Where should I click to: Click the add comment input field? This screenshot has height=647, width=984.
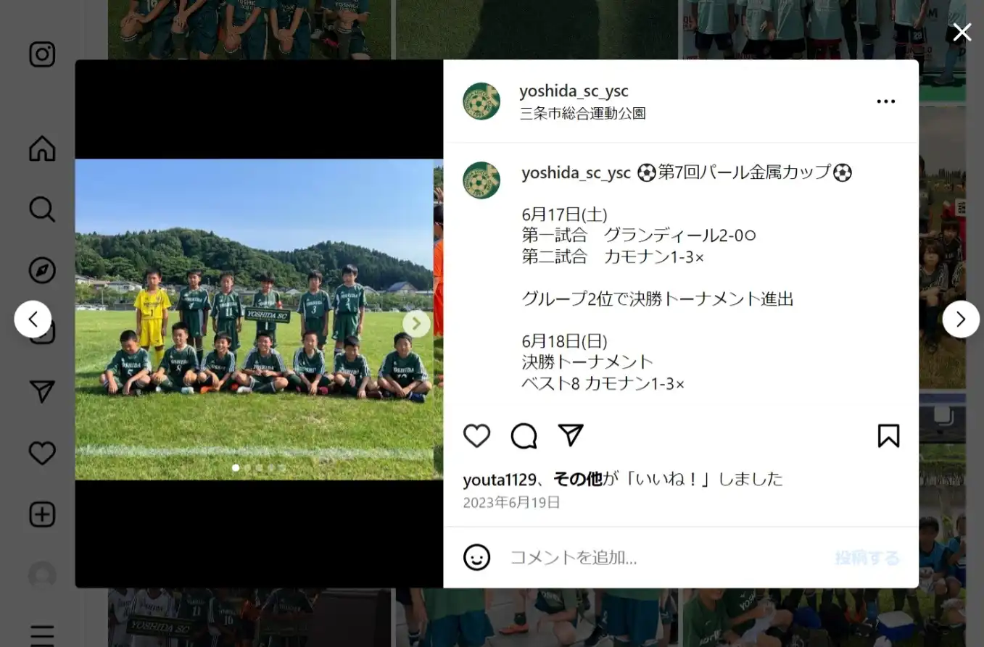click(667, 557)
